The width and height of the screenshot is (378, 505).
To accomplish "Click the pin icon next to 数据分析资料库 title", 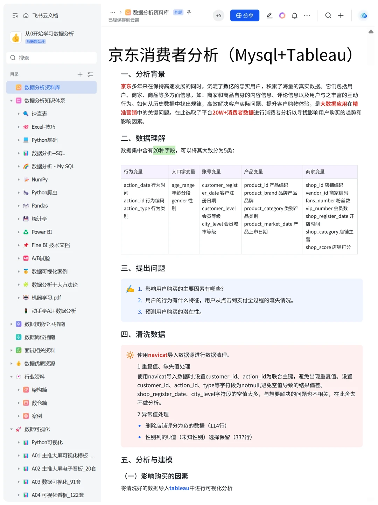I will pos(189,12).
